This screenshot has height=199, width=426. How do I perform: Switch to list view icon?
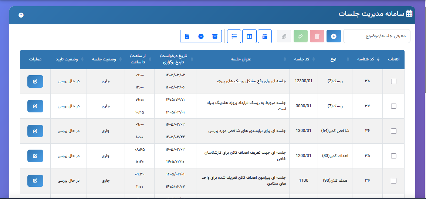tap(234, 36)
